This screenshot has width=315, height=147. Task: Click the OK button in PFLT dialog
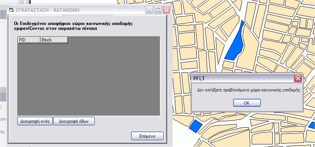coord(247,103)
